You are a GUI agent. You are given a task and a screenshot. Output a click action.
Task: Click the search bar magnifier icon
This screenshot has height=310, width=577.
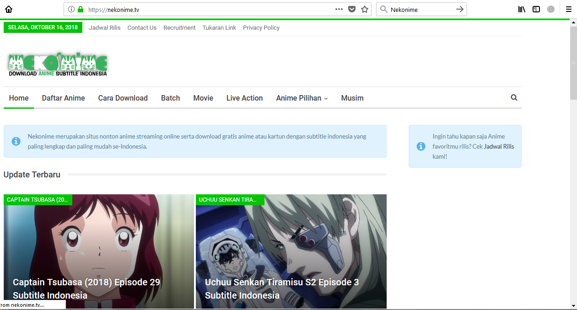click(383, 9)
